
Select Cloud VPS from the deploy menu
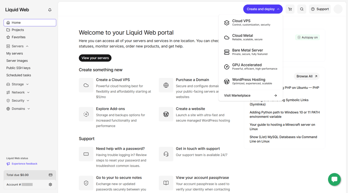[x=250, y=23]
